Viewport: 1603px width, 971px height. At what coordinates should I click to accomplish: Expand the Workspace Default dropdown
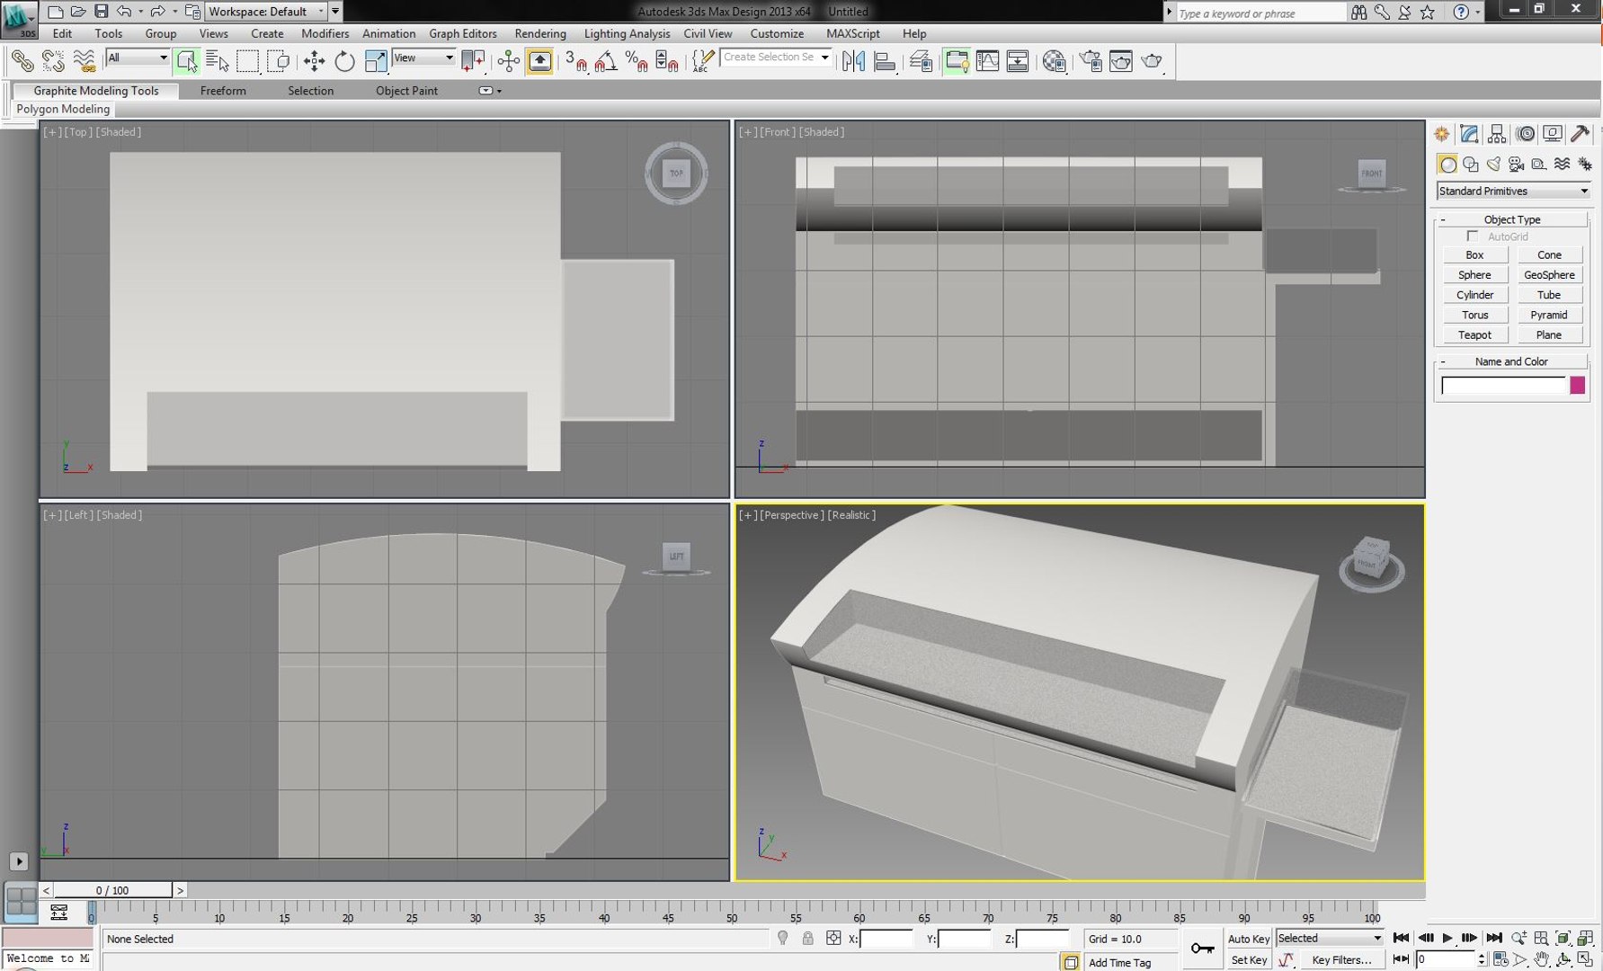(266, 12)
